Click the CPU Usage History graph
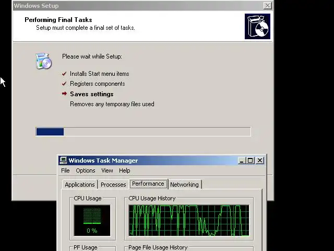The width and height of the screenshot is (334, 251). pos(189,221)
